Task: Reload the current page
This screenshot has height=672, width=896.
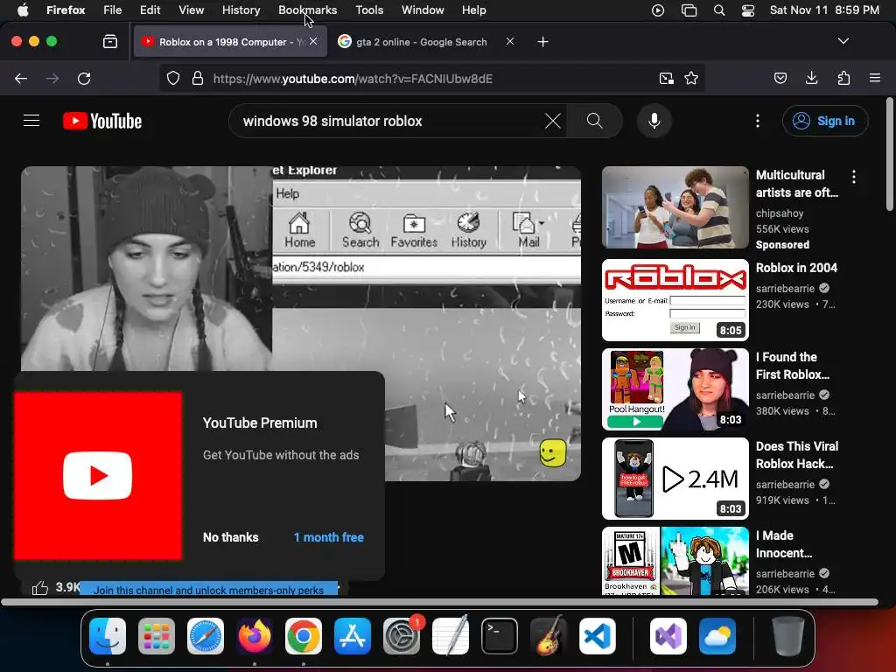Action: 84,78
